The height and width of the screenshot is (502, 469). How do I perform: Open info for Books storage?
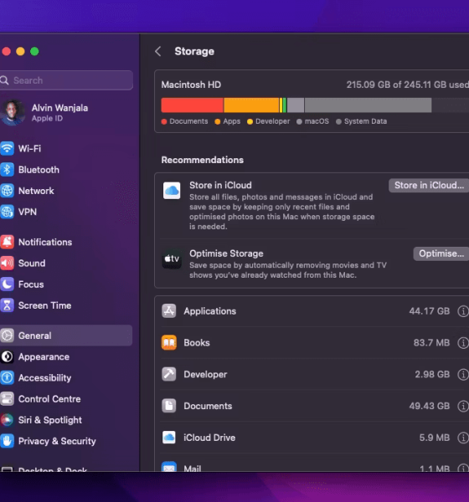463,343
